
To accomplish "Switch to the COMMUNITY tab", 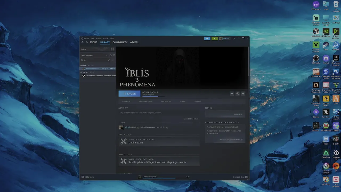I will point(120,42).
